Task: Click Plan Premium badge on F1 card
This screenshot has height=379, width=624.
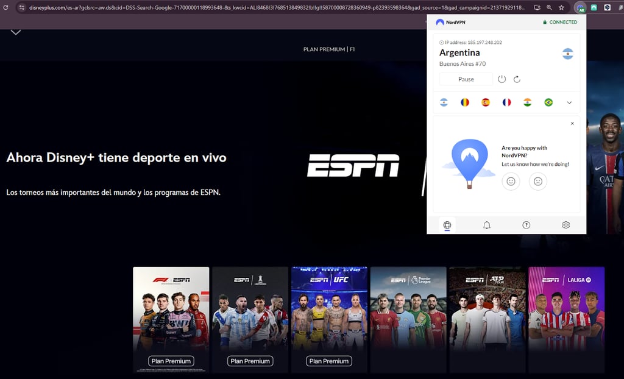Action: [x=171, y=361]
